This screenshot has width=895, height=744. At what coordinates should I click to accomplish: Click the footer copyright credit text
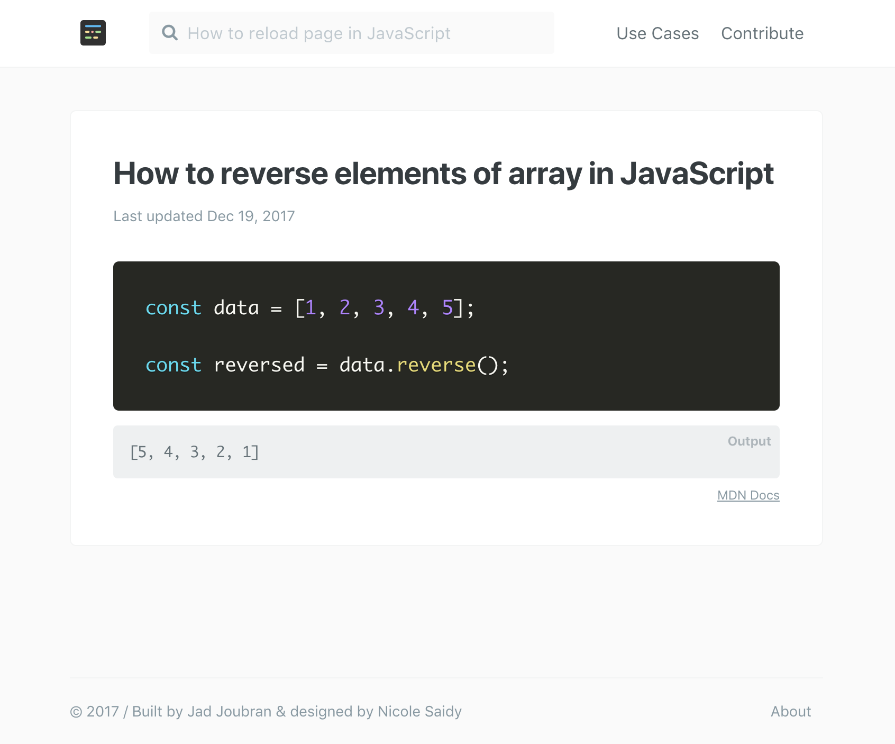pyautogui.click(x=266, y=711)
